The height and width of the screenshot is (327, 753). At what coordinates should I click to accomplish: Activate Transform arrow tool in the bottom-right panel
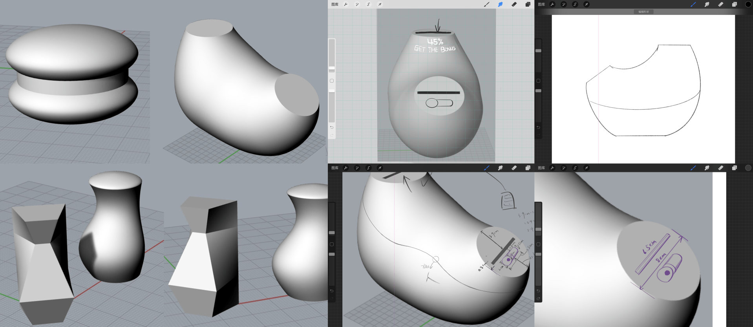coord(586,168)
